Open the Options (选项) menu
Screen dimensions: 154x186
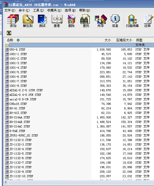pos(70,10)
